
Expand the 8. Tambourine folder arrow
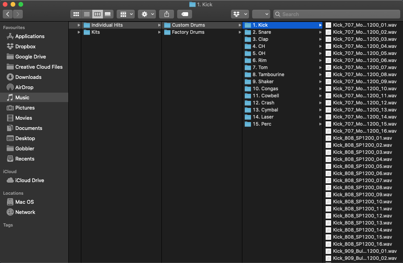pos(320,75)
